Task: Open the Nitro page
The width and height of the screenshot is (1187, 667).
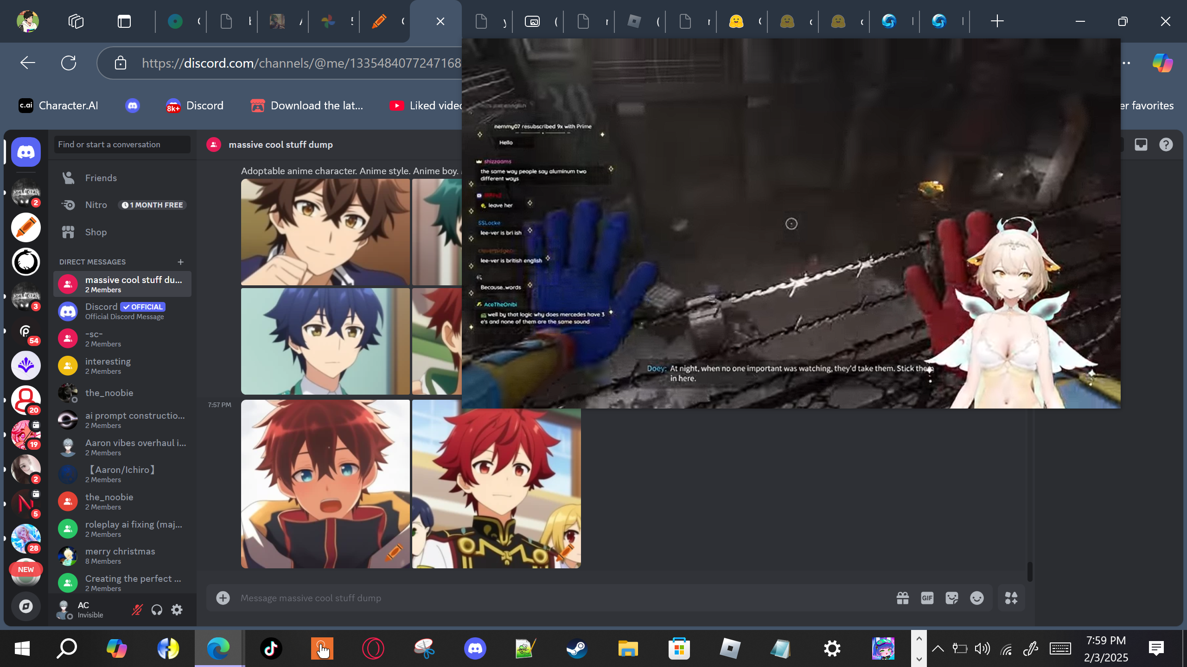Action: click(x=122, y=205)
